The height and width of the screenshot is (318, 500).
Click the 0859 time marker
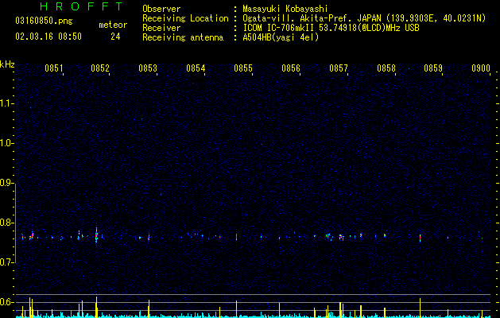pyautogui.click(x=433, y=68)
